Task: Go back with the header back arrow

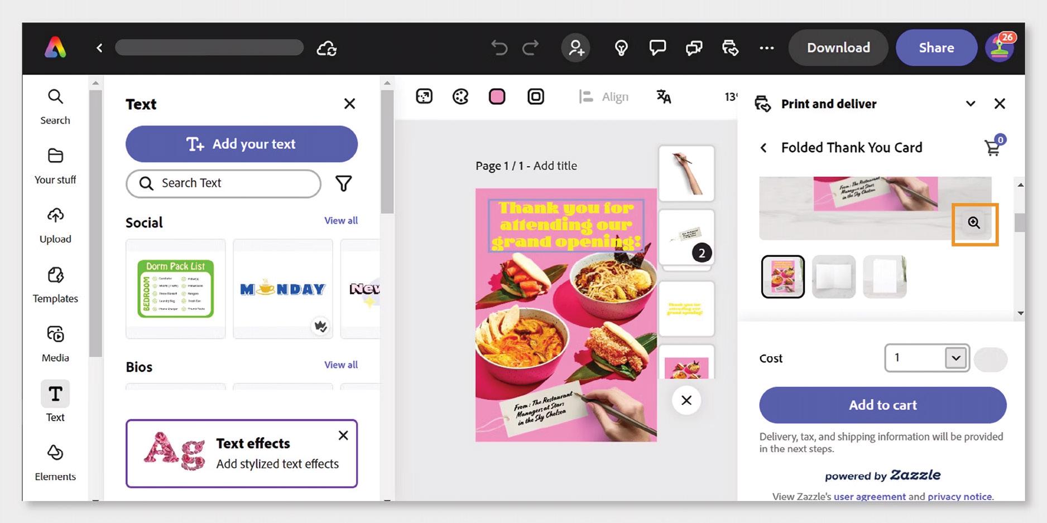Action: 99,48
